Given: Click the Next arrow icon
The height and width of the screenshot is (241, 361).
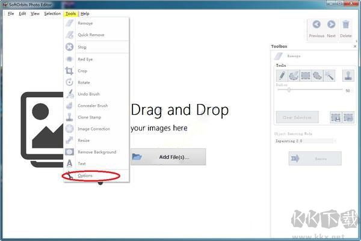Looking at the screenshot, I should coord(331,25).
